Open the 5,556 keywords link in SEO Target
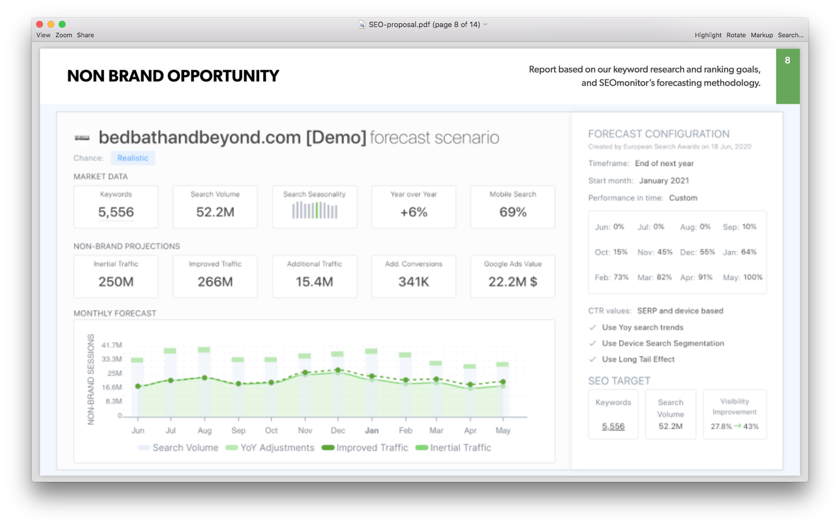Viewport: 840px width, 527px height. [x=613, y=426]
